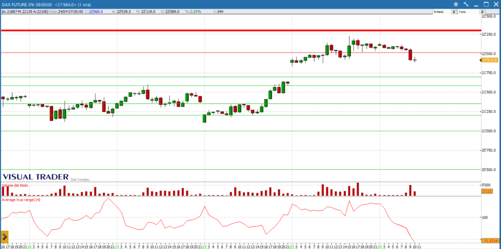
Task: Click the green day marker 17 on time axis
Action: pos(117,247)
